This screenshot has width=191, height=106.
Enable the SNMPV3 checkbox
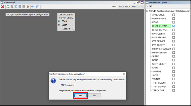[174, 71]
